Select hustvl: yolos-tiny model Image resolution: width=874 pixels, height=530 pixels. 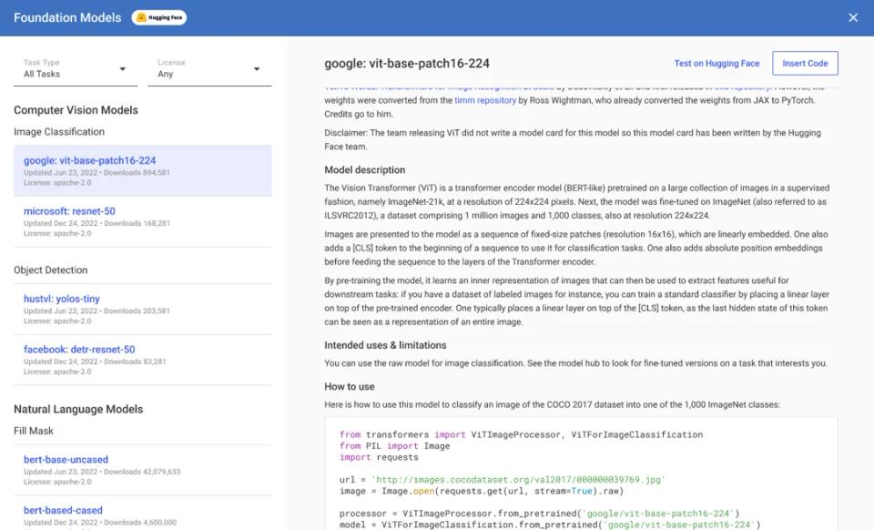[x=143, y=309]
